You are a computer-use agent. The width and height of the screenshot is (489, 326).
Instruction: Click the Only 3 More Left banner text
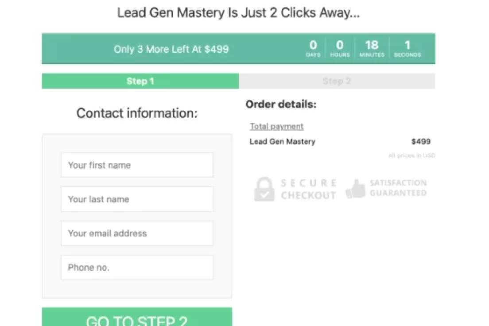click(171, 49)
